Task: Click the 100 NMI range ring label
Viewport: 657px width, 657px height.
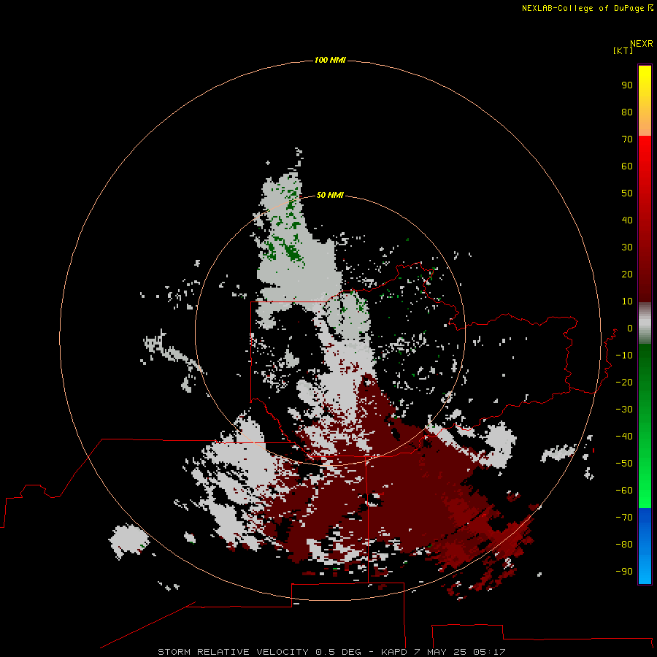Action: (x=330, y=60)
